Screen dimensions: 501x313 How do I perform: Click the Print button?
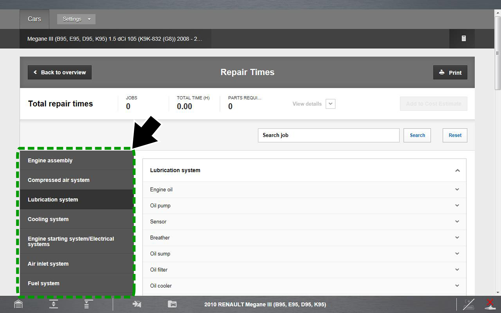pyautogui.click(x=450, y=72)
